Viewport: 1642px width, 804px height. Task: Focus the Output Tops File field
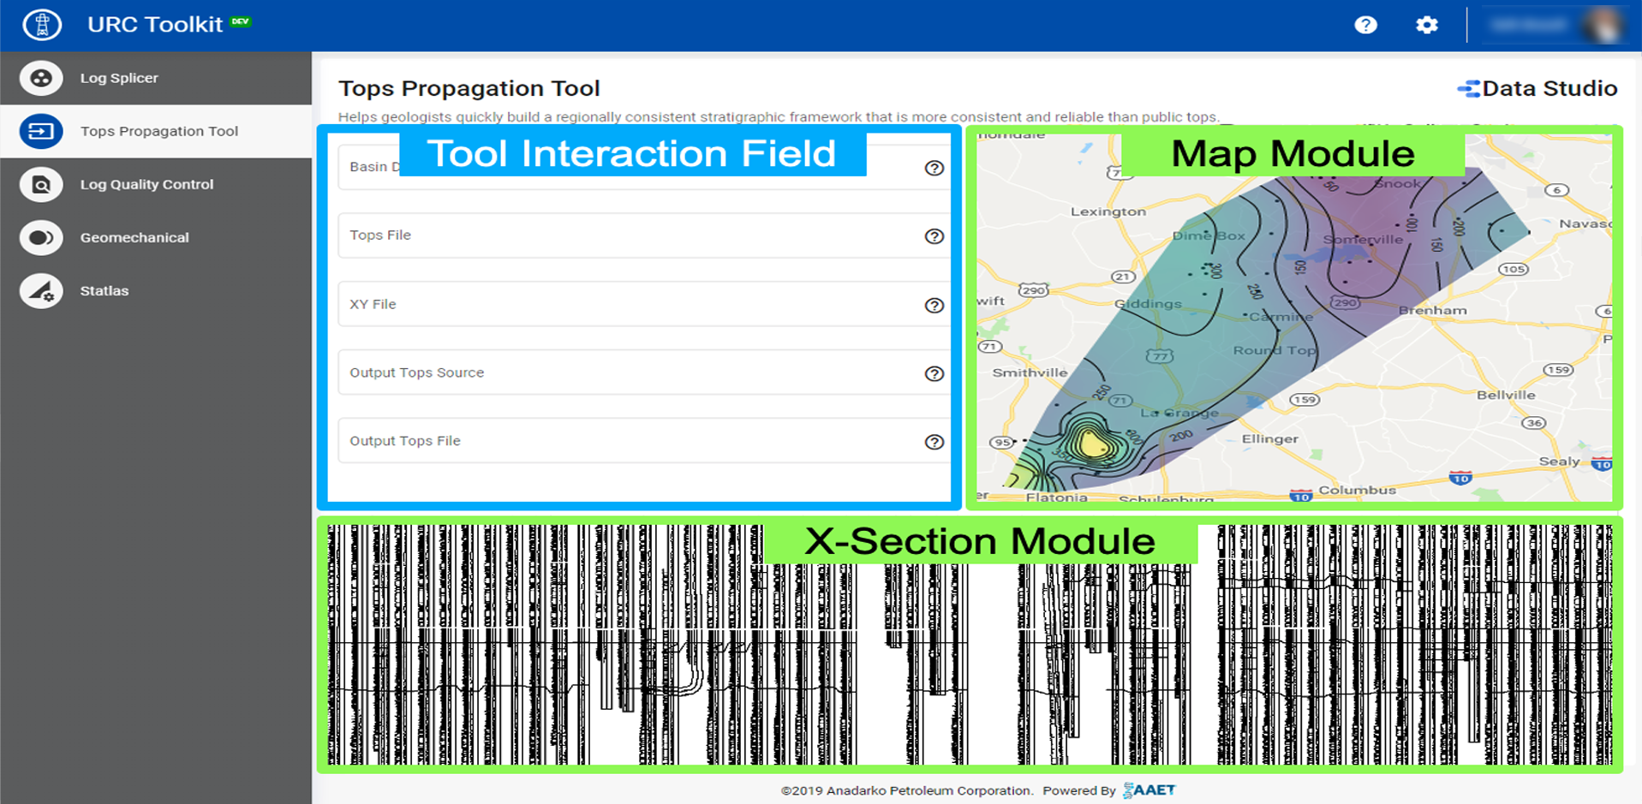[625, 441]
